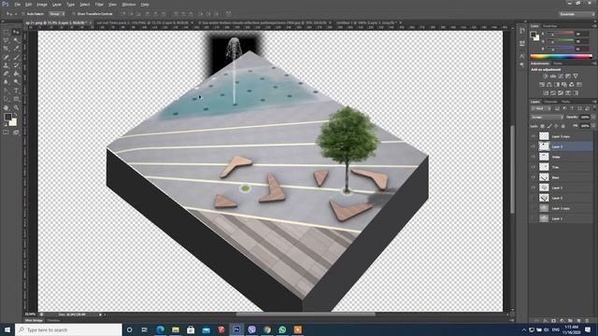598x336 pixels.
Task: Select the Eraser tool
Action: (x=7, y=74)
